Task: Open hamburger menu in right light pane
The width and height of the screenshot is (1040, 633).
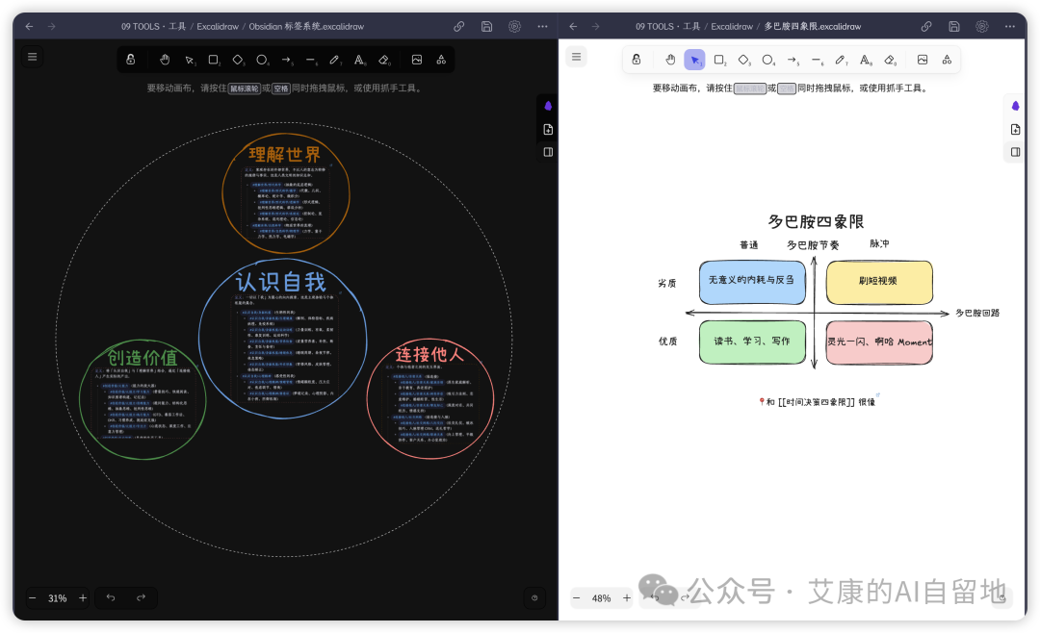Action: point(577,57)
